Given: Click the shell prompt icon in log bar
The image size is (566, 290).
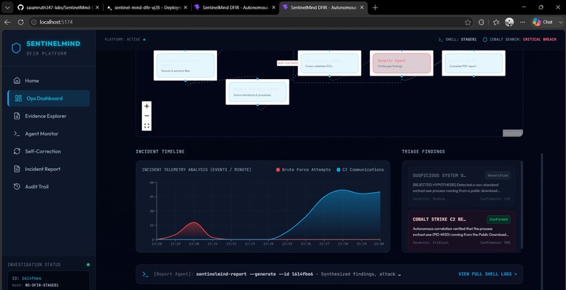Looking at the screenshot, I should point(145,274).
